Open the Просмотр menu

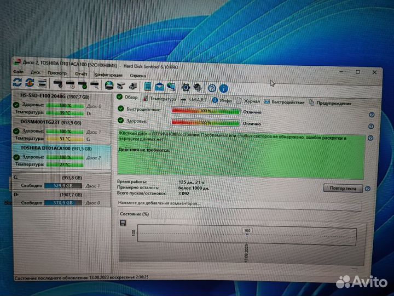[57, 73]
